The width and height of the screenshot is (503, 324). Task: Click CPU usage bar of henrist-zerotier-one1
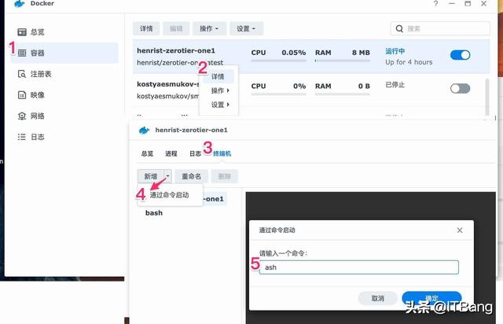pyautogui.click(x=278, y=60)
